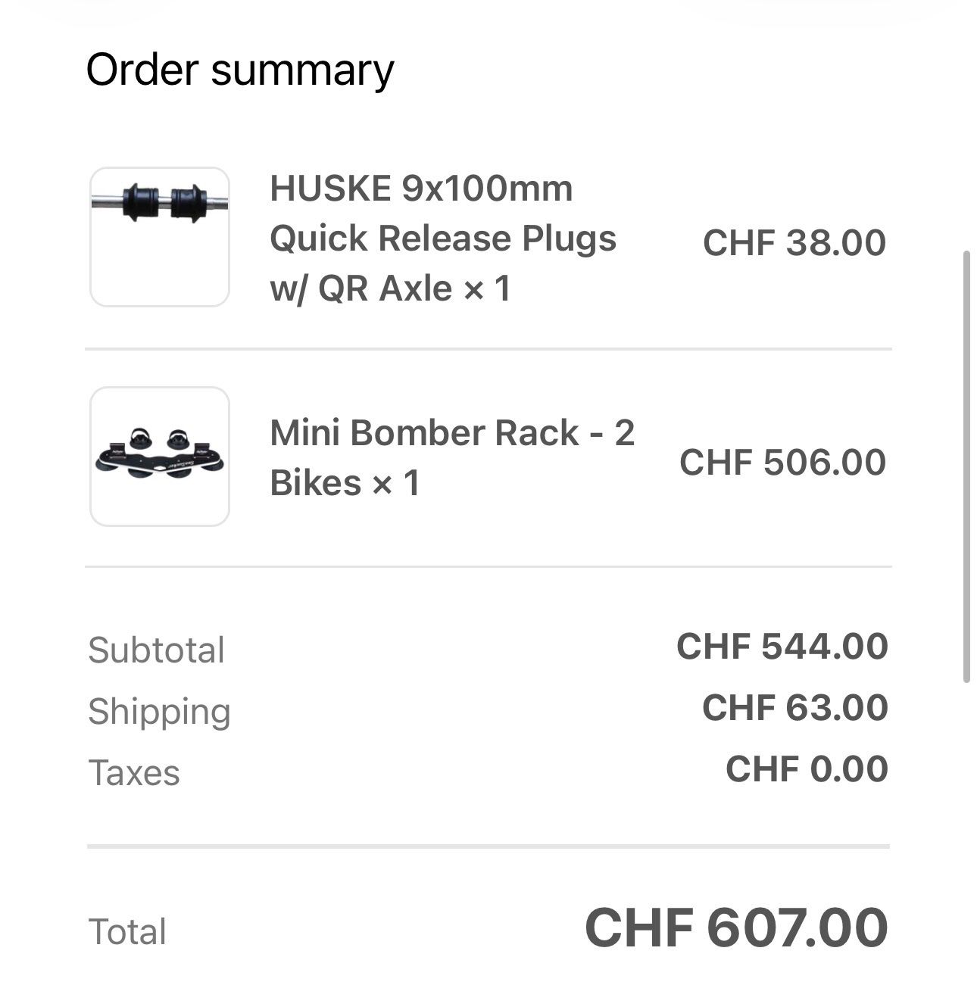The height and width of the screenshot is (1007, 977).
Task: Click the divider line between the two products
Action: click(x=488, y=349)
